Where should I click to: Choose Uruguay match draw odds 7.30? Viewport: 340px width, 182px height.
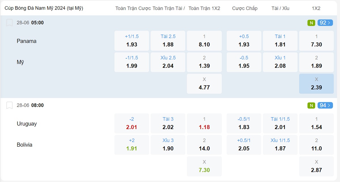click(x=204, y=166)
